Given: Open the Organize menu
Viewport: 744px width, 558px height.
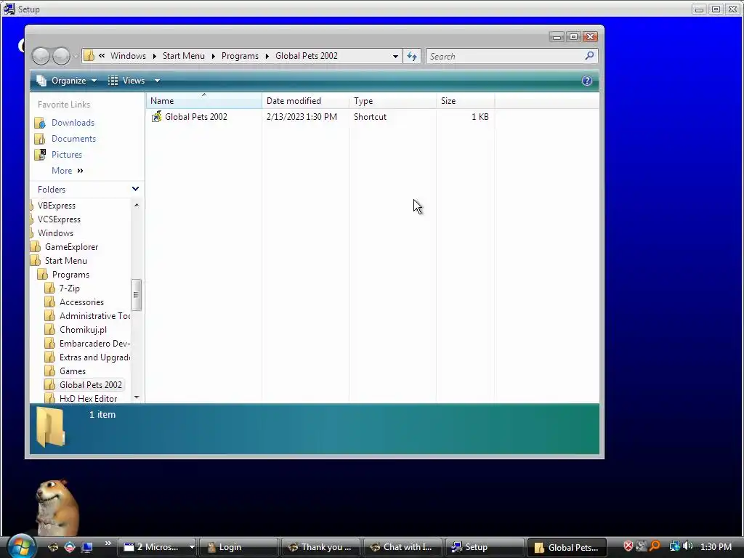Looking at the screenshot, I should [x=67, y=81].
